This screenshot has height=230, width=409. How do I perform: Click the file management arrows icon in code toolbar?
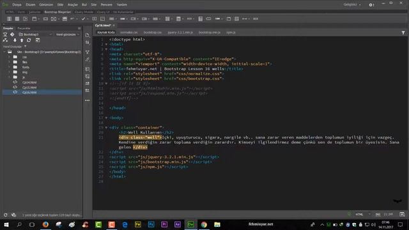(88, 42)
